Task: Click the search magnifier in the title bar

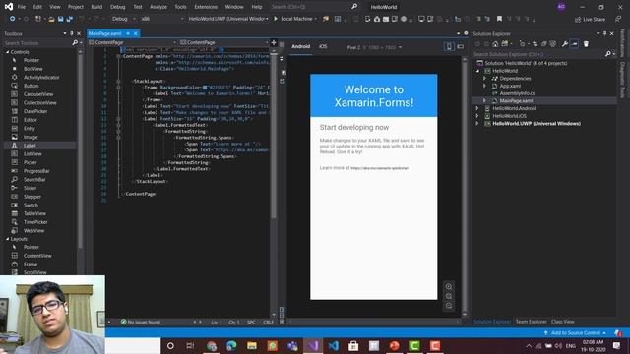Action: coord(354,7)
